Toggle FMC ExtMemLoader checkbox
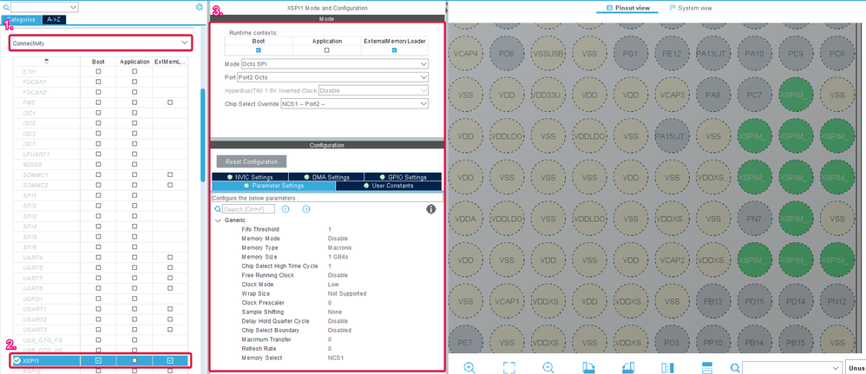This screenshot has height=374, width=866. tap(170, 102)
